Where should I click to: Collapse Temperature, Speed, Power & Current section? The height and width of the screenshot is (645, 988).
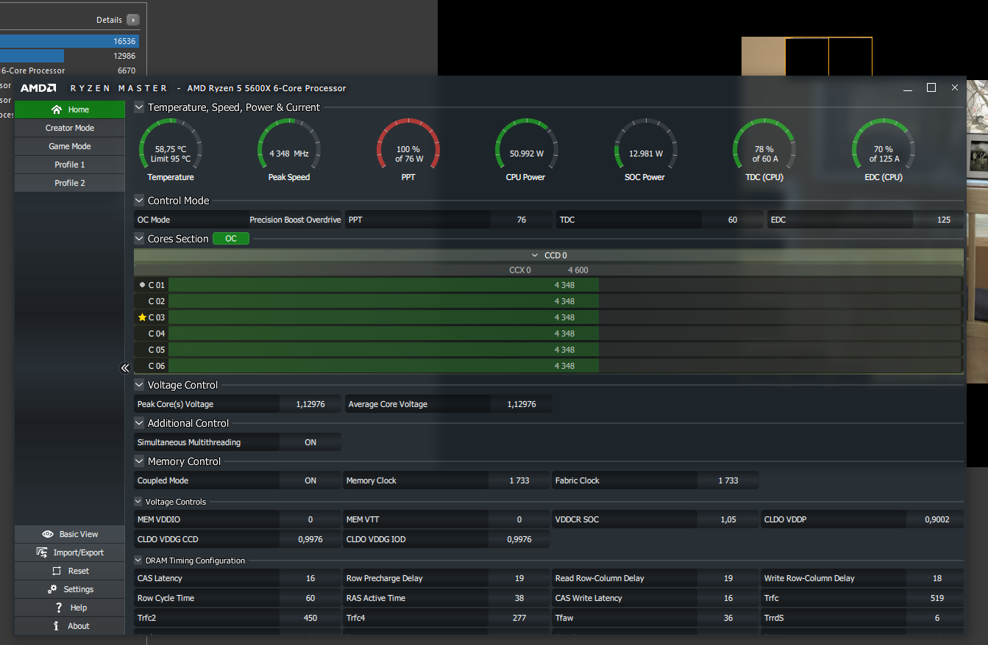pyautogui.click(x=139, y=107)
